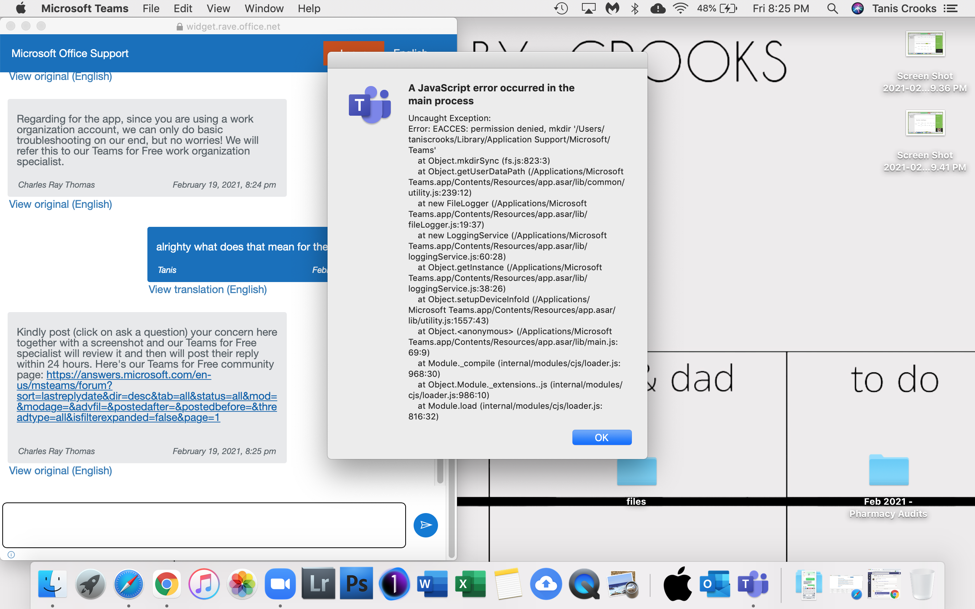Open the View menu
This screenshot has height=609, width=975.
tap(218, 8)
